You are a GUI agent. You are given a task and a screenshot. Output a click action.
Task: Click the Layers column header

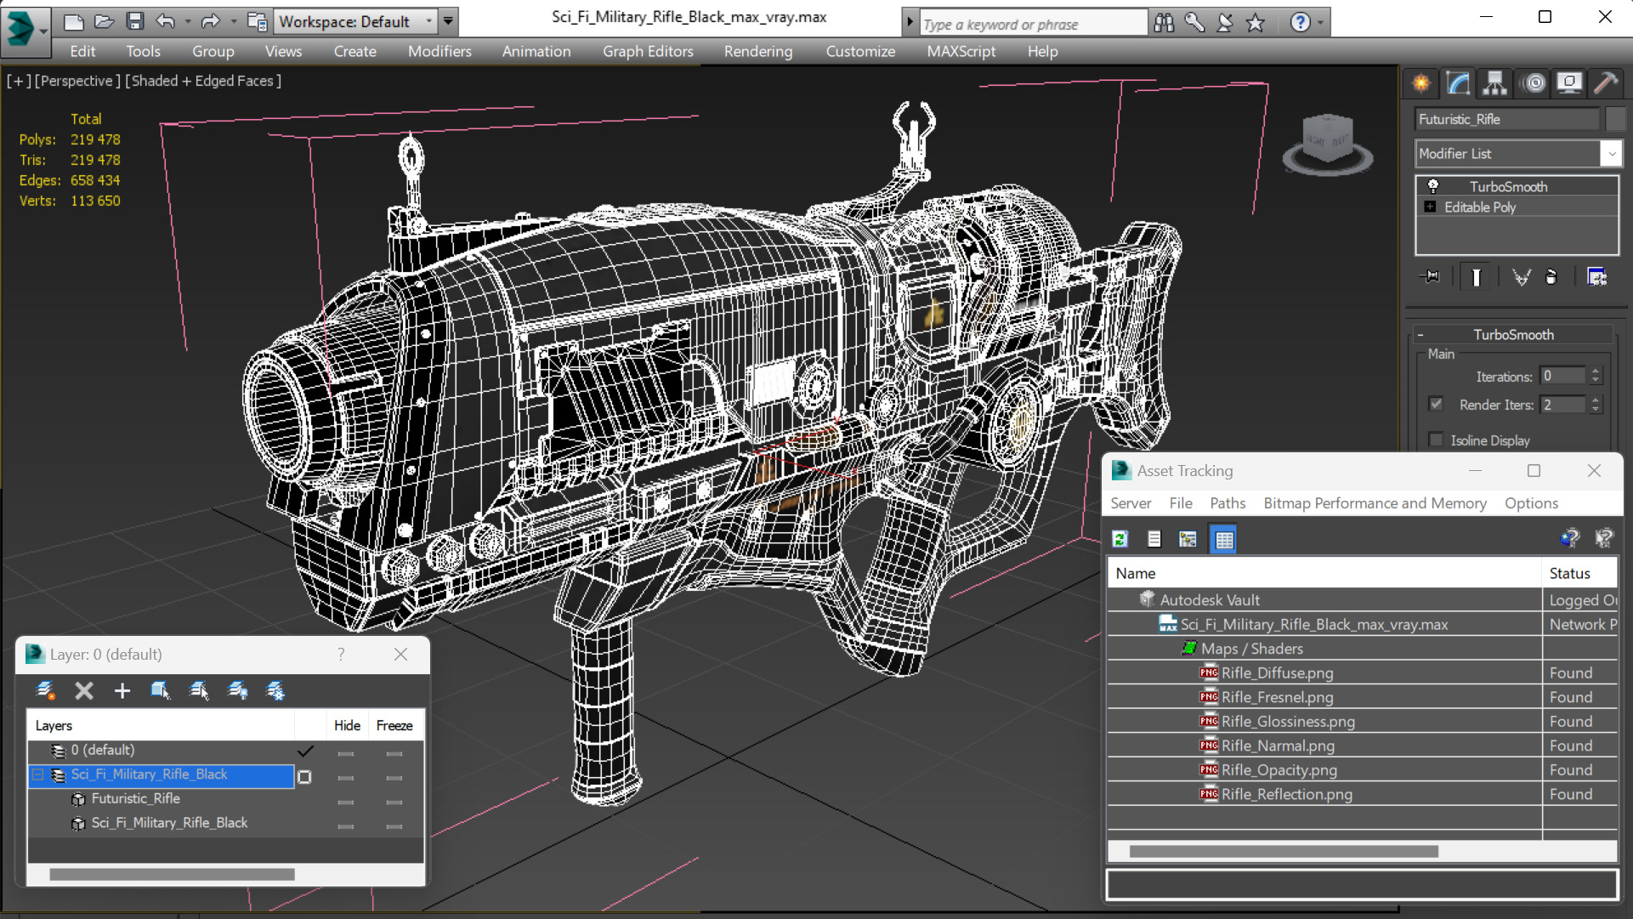point(162,725)
